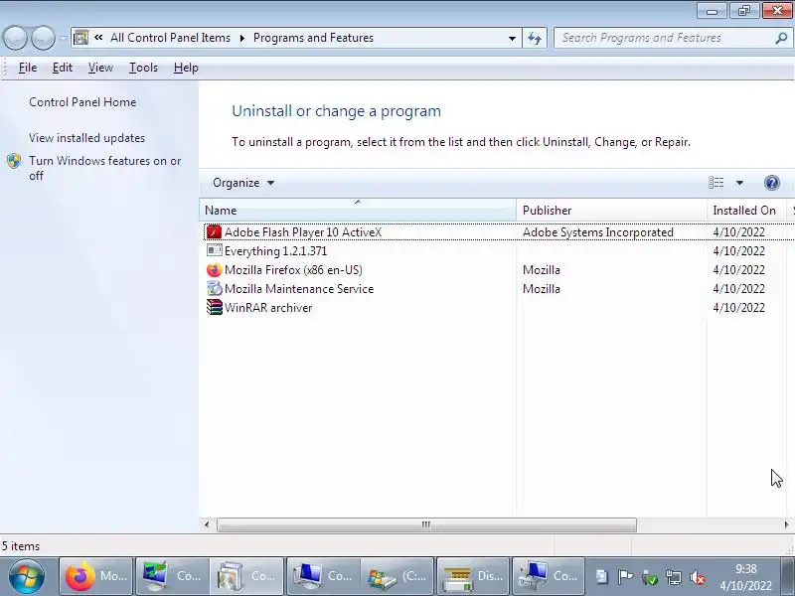Click the change view icon
The height and width of the screenshot is (596, 795).
(715, 183)
